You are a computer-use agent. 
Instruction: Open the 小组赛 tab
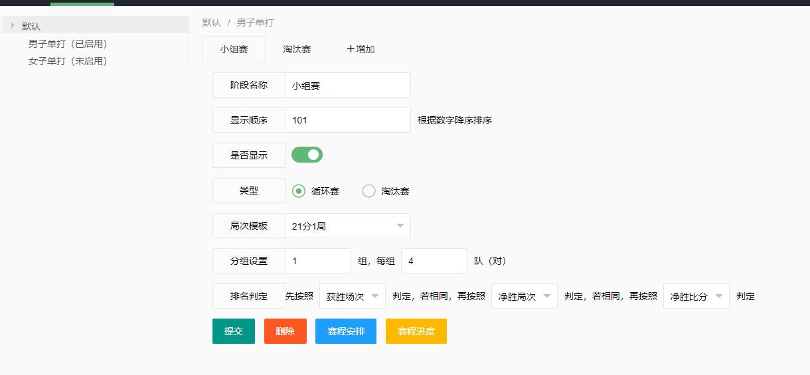tap(234, 49)
